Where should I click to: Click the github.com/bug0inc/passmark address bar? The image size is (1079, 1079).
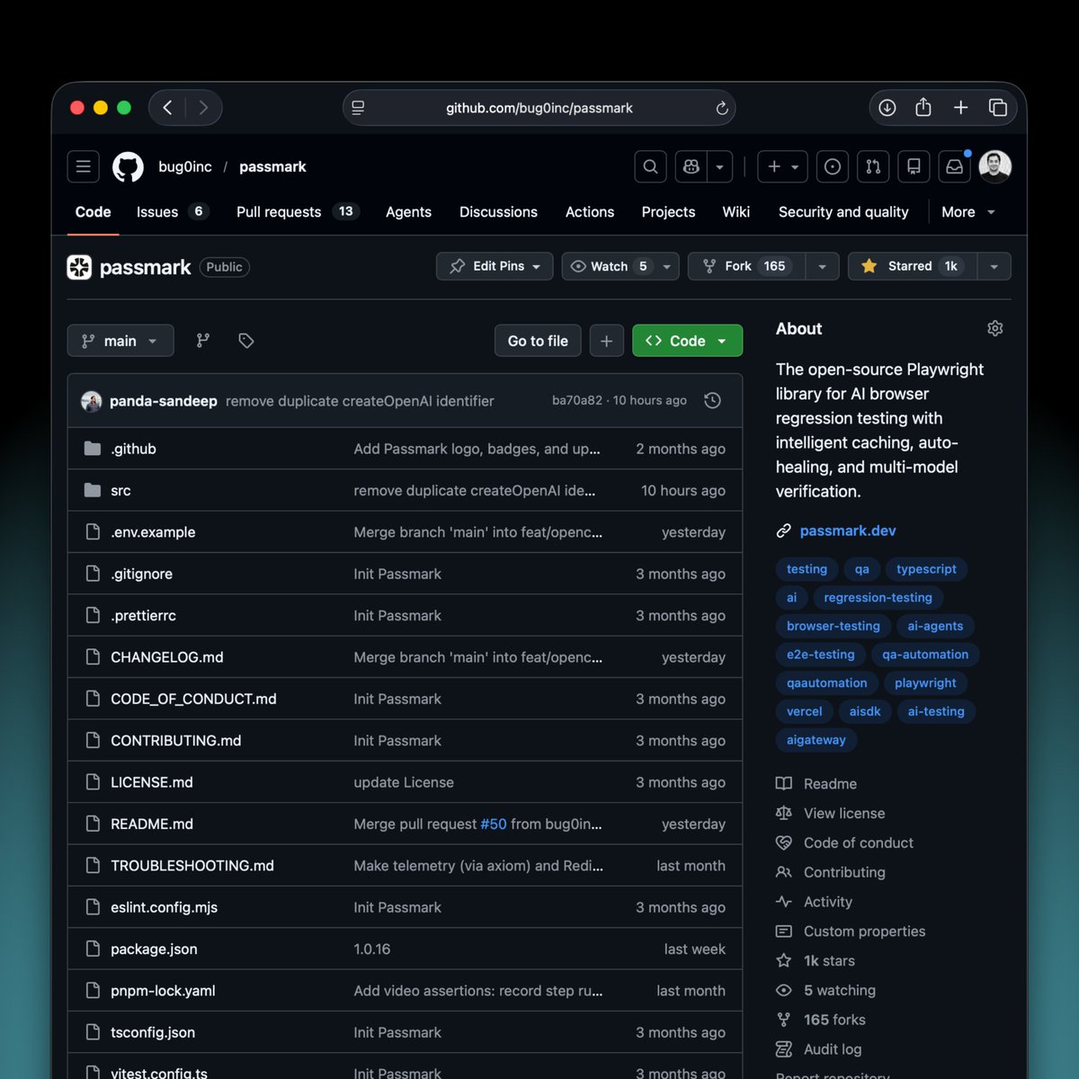tap(539, 108)
